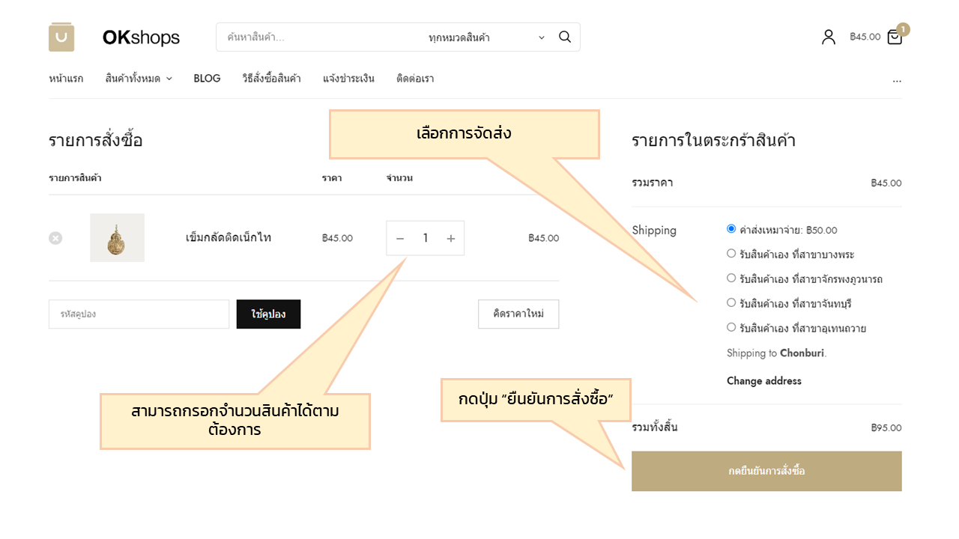
Task: Go to the BLOG menu item
Action: click(x=207, y=79)
